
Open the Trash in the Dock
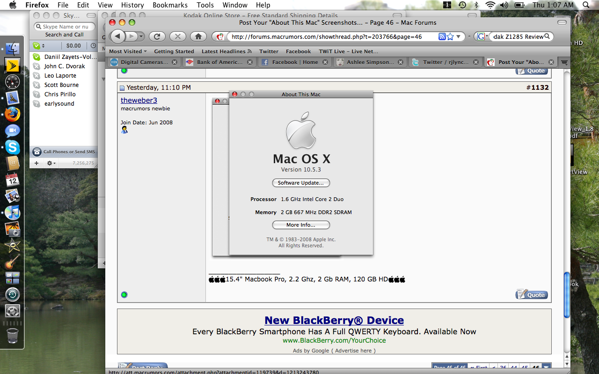pyautogui.click(x=13, y=336)
